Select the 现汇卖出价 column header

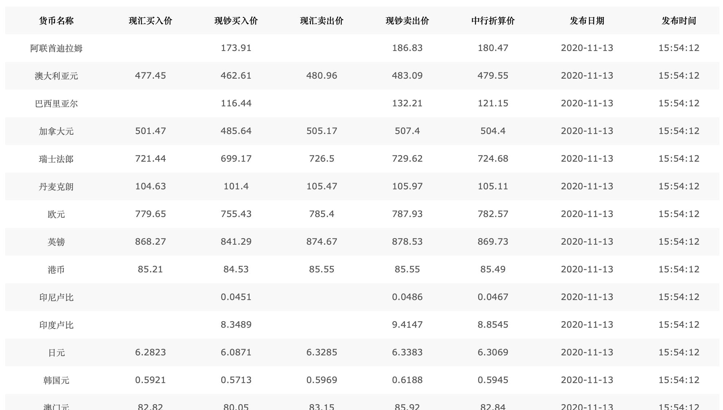[x=322, y=21]
